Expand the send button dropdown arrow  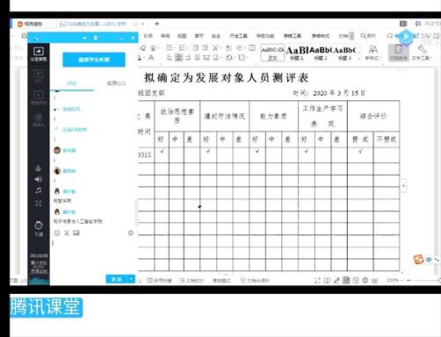(x=131, y=279)
